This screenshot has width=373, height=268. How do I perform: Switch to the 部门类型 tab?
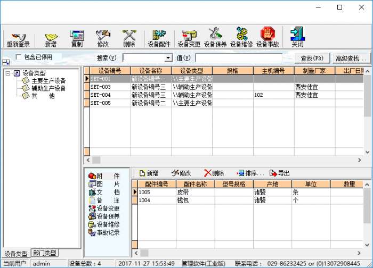coord(45,253)
